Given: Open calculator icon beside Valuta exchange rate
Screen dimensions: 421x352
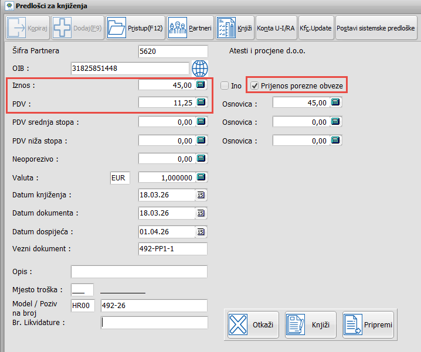Looking at the screenshot, I should point(201,177).
